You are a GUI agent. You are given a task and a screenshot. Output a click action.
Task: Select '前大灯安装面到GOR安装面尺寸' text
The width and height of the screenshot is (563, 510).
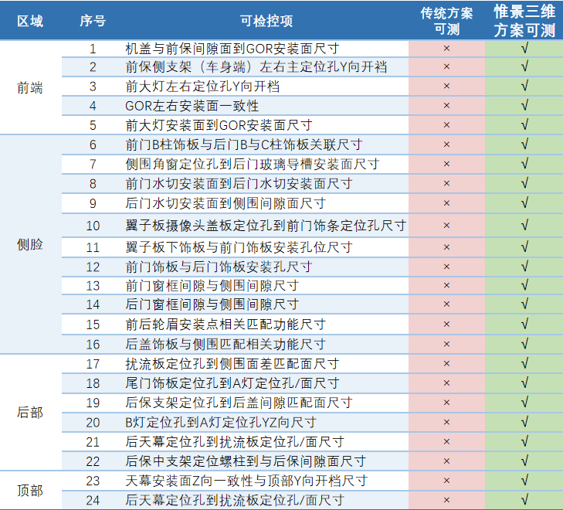click(x=219, y=125)
